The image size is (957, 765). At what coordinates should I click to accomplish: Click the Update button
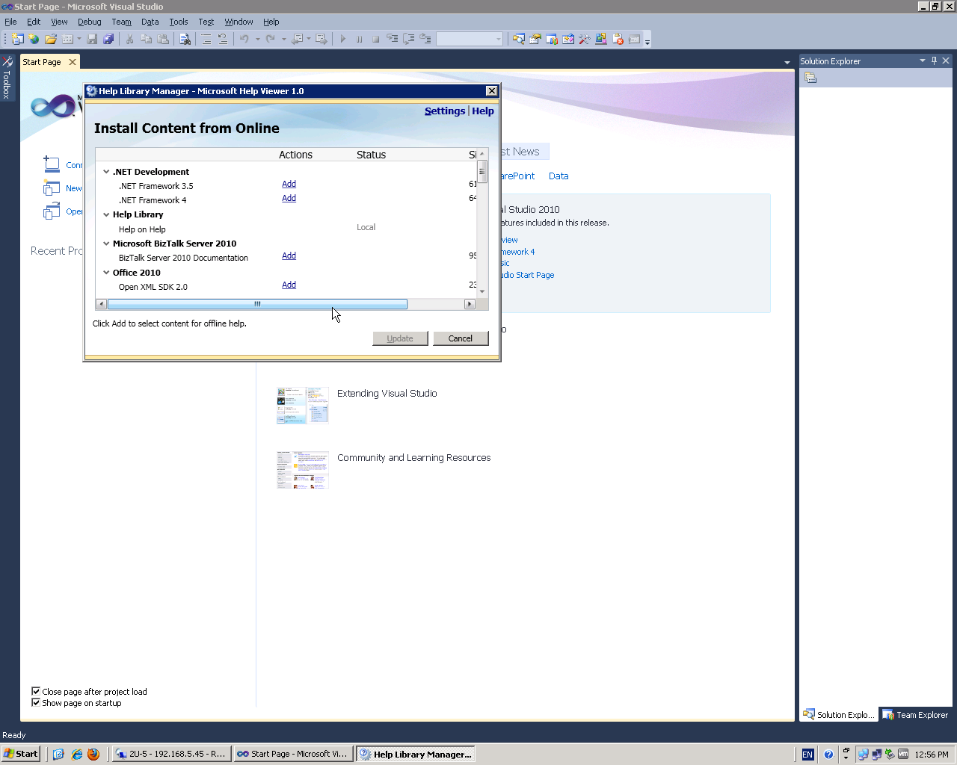point(400,338)
